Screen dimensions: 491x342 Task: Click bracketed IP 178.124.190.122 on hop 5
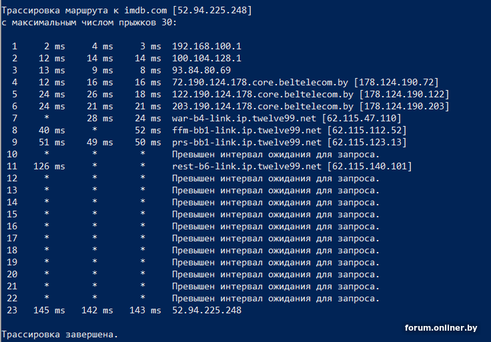click(404, 94)
